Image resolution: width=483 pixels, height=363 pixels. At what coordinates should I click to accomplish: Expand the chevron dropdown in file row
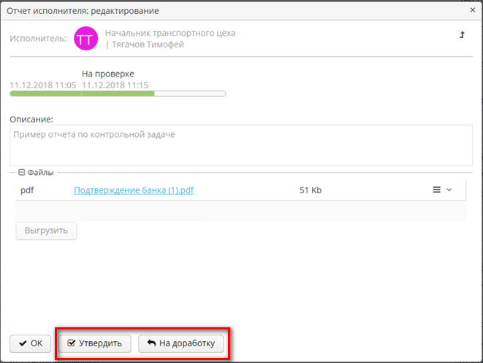(449, 190)
